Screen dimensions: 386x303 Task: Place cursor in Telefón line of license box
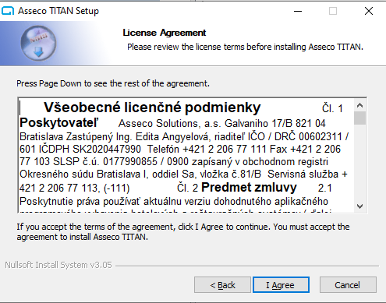click(x=180, y=149)
